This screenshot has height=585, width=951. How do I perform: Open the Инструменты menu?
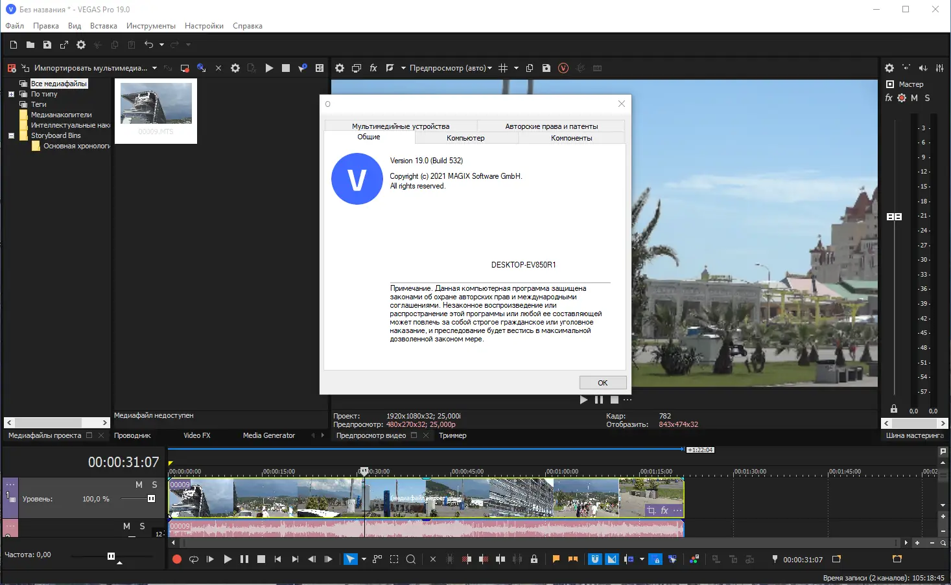(x=151, y=26)
